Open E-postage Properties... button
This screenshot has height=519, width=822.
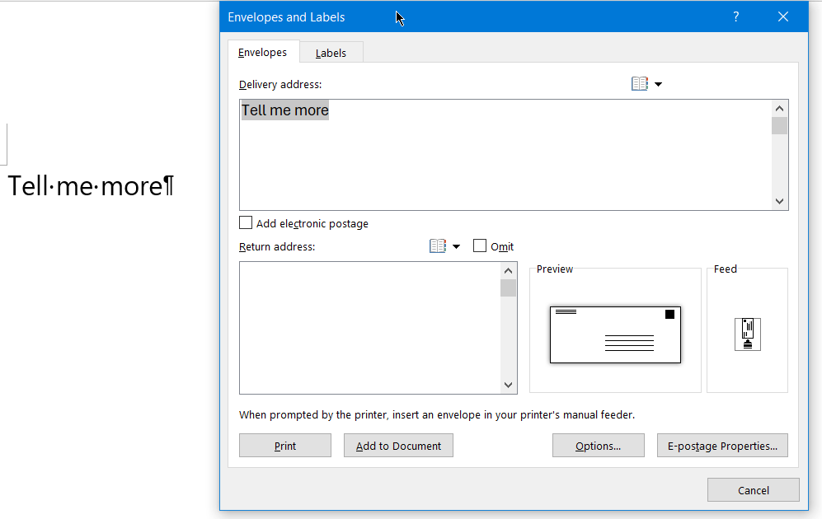722,446
